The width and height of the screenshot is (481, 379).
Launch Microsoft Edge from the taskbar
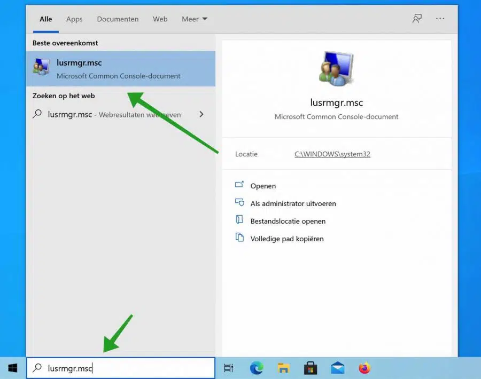257,368
